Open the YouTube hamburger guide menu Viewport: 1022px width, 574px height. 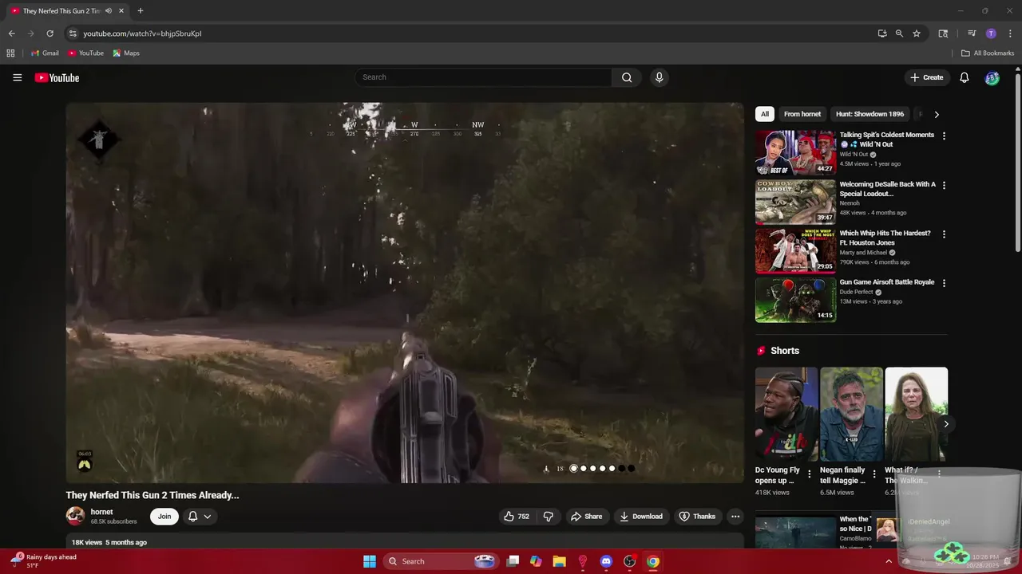18,77
